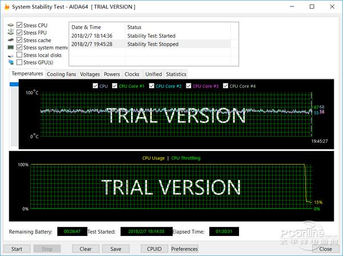The height and width of the screenshot is (256, 343).
Task: Click the AIDA64 flame icon in title bar
Action: click(6, 7)
